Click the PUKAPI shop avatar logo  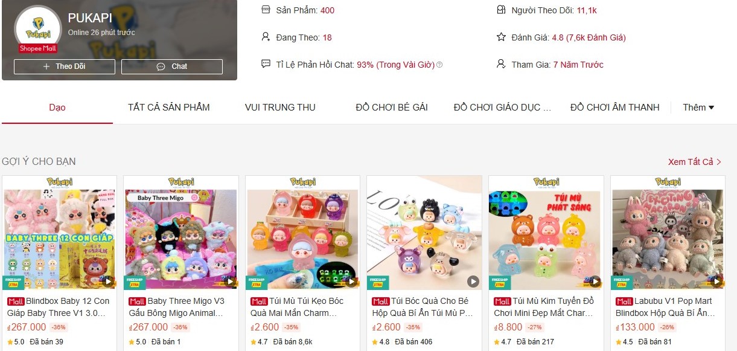point(38,28)
